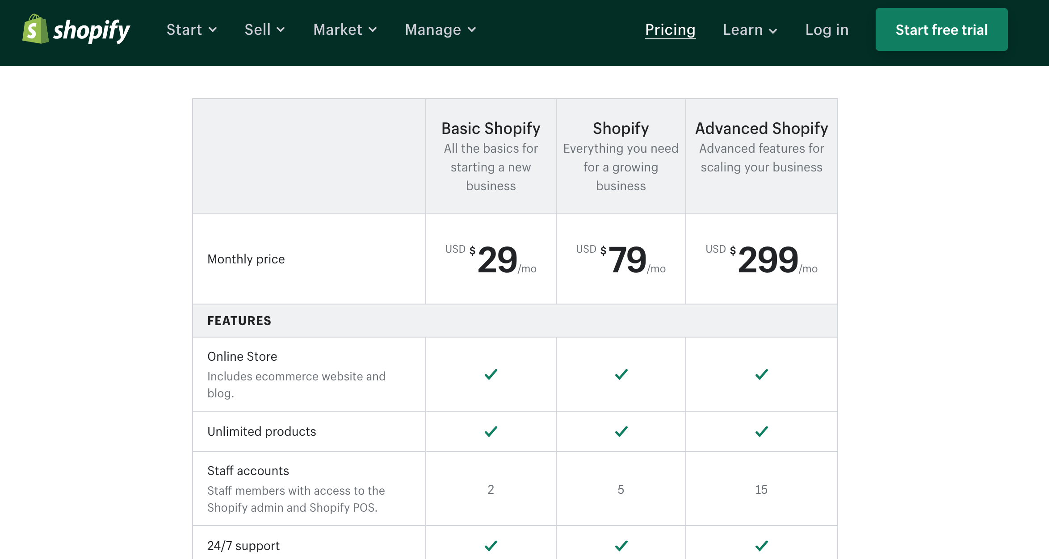Select the Shopify plan column heading
Viewport: 1049px width, 559px height.
(x=621, y=128)
